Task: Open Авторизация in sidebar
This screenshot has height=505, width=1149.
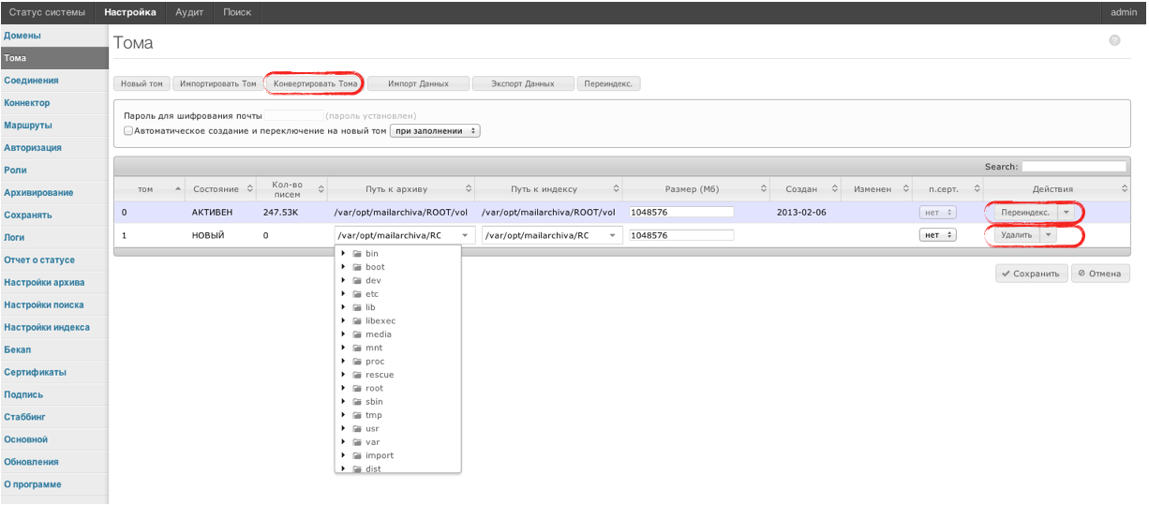Action: coord(53,148)
